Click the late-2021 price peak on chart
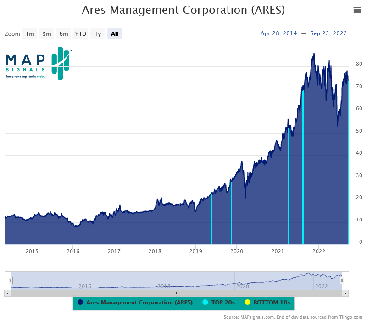Screen dimensions: 367x321 [314, 54]
